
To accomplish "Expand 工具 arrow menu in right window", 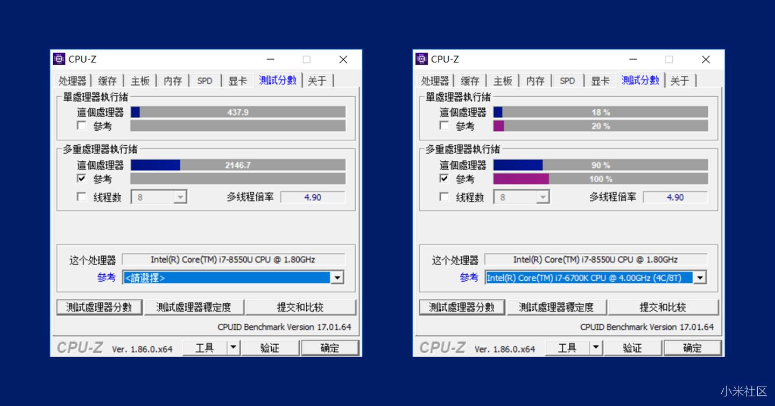I will click(x=596, y=348).
